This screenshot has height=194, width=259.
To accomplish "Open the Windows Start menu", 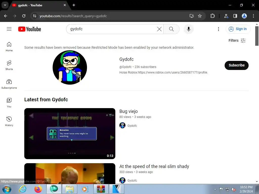I will (6, 189).
